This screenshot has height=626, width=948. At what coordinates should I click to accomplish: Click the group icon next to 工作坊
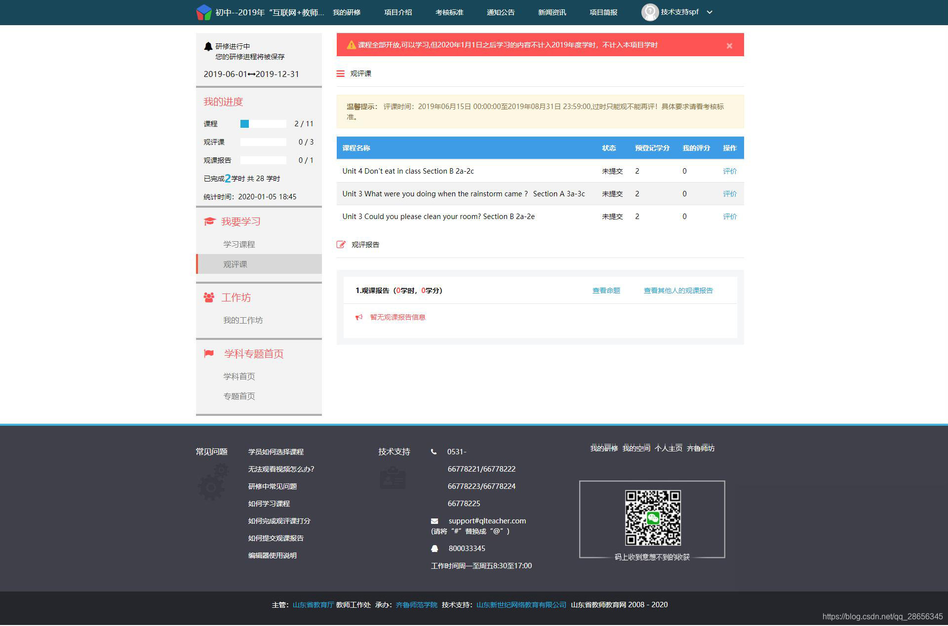(x=209, y=297)
